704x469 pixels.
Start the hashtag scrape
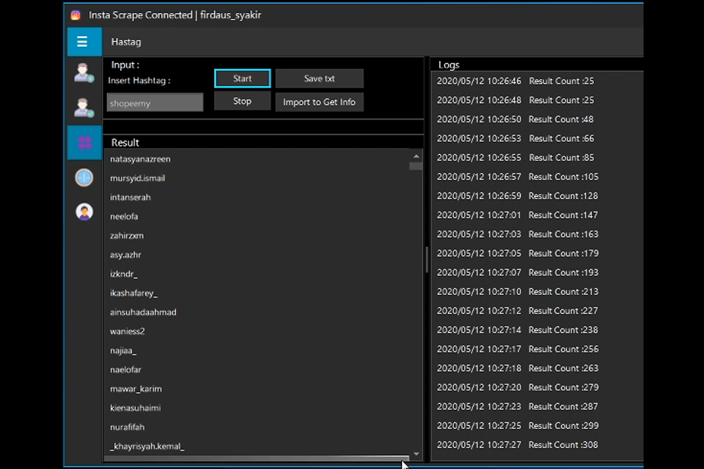point(242,79)
